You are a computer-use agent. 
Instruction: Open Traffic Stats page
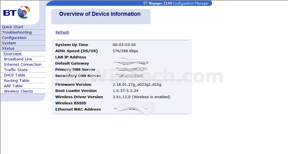pyautogui.click(x=16, y=70)
